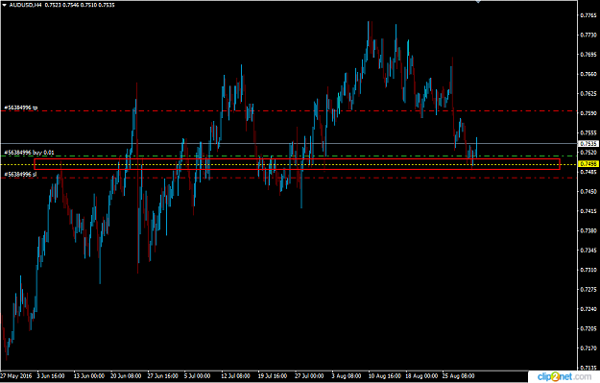Click the 19 Jul 16:00 time label

tap(273, 375)
